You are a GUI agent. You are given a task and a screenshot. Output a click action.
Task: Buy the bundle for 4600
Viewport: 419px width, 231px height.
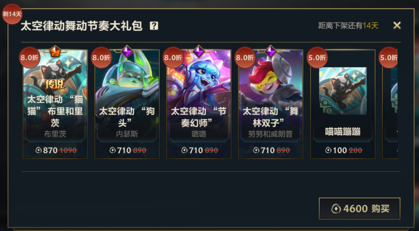360,209
